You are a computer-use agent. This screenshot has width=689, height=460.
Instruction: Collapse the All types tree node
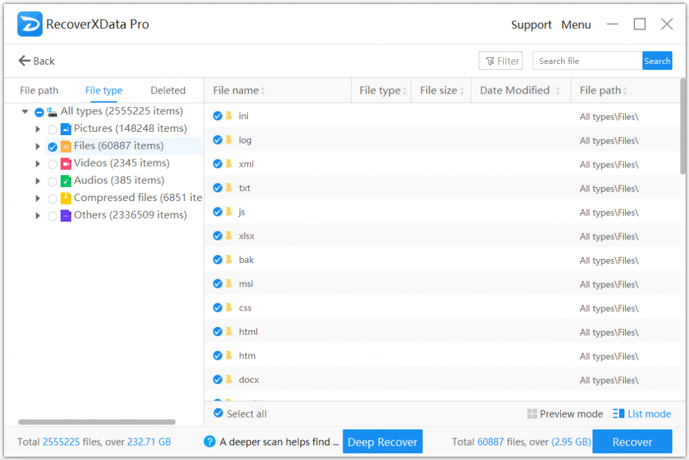click(25, 112)
